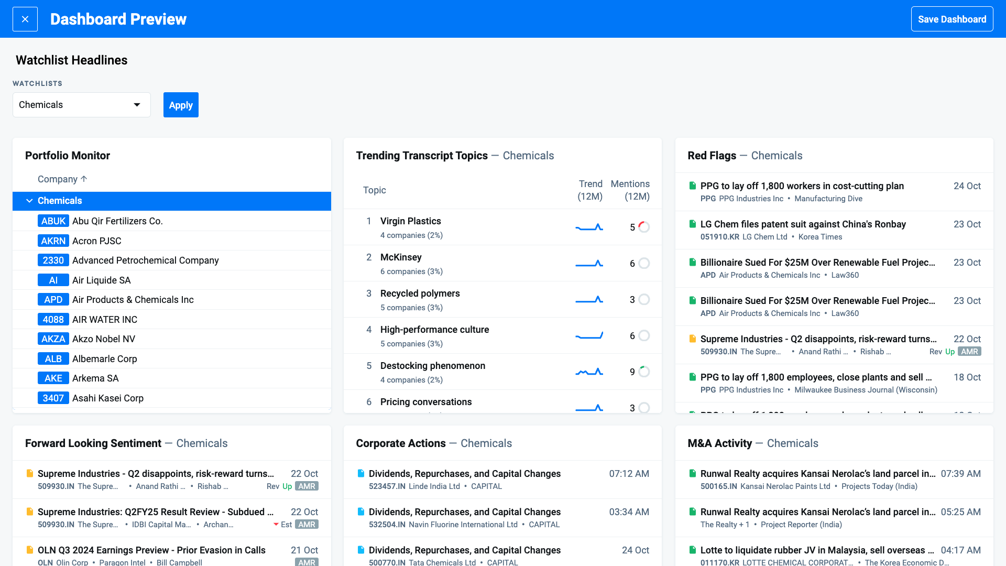Click Watchlist Headlines heading
This screenshot has width=1006, height=566.
click(72, 60)
